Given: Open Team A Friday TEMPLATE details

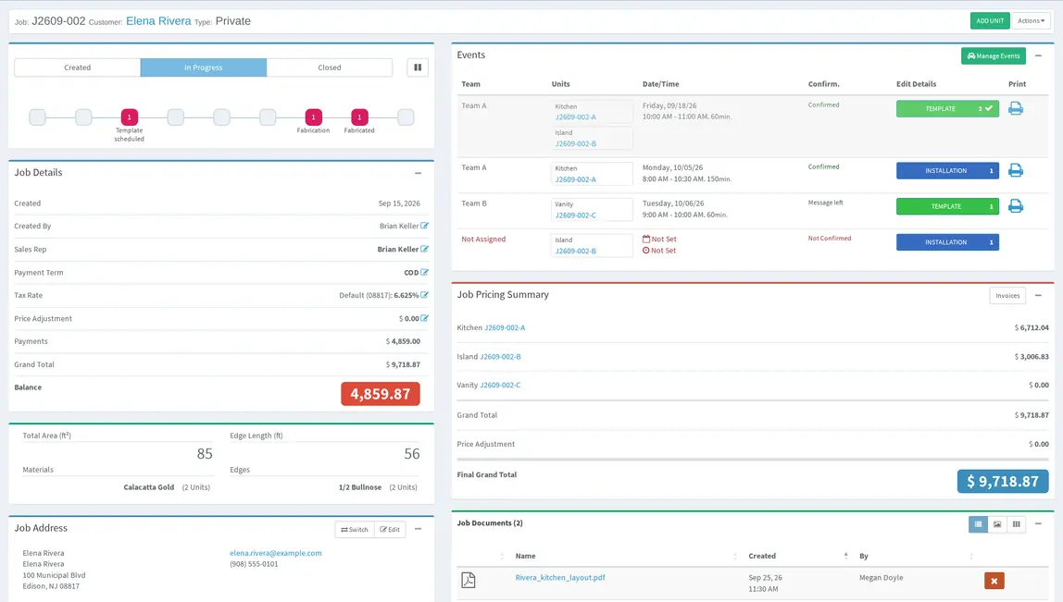Looking at the screenshot, I should [x=947, y=108].
